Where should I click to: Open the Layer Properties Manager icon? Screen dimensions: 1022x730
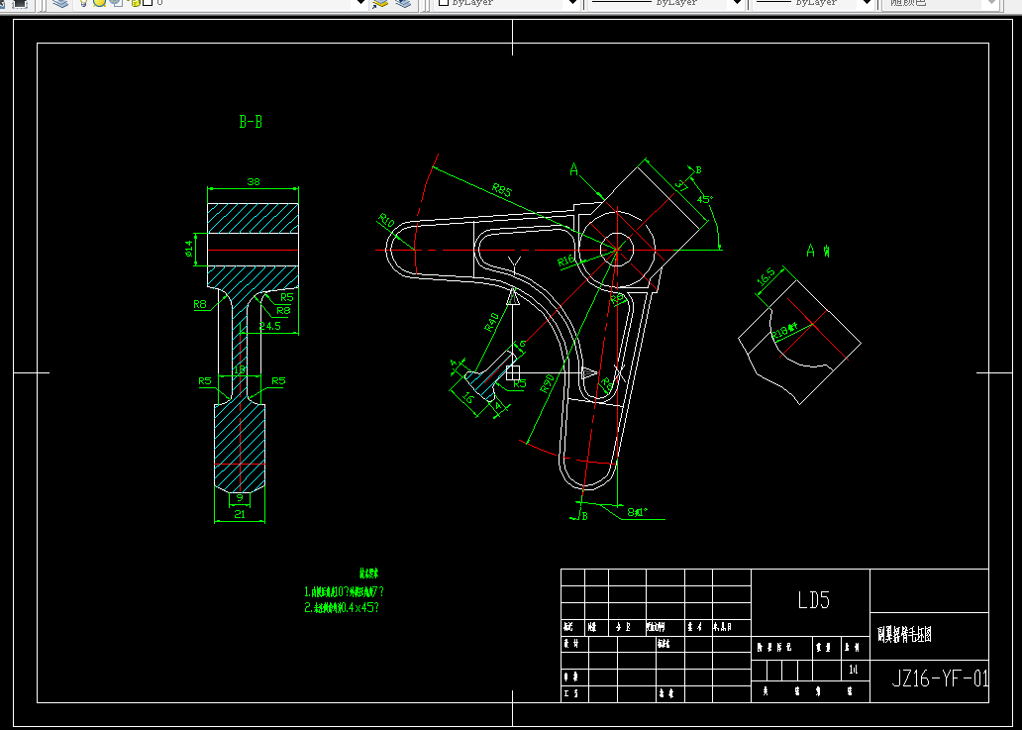(60, 3)
